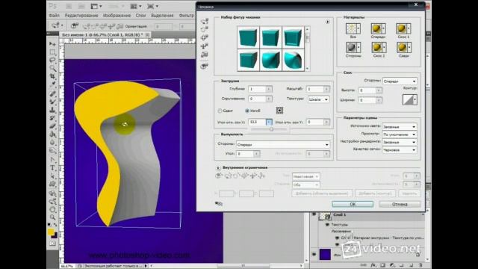Open the Редактирование menu
478x269 pixels.
(x=81, y=15)
